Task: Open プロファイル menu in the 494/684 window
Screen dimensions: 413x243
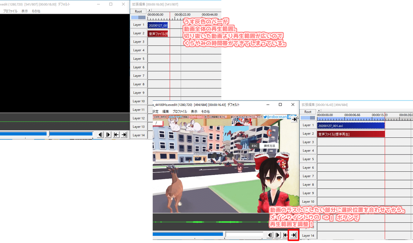Action: tap(180, 112)
